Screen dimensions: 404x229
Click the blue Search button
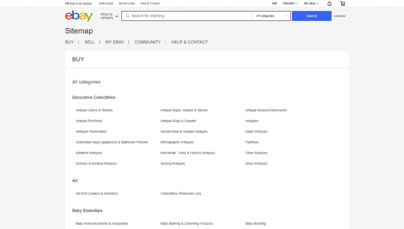pos(312,16)
